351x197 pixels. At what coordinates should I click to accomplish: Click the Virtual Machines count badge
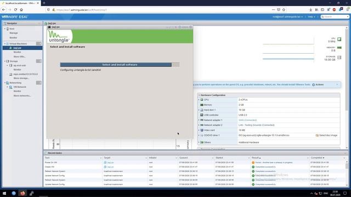tap(38, 44)
